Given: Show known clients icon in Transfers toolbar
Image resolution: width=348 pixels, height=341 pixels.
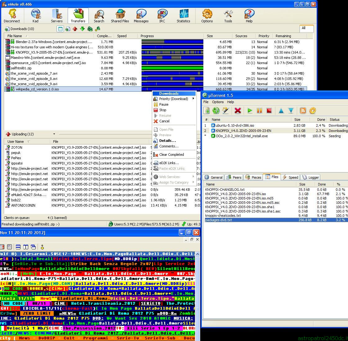Looking at the screenshot, I should [97, 29].
